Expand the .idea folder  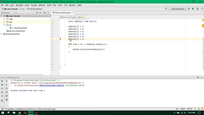4,19
